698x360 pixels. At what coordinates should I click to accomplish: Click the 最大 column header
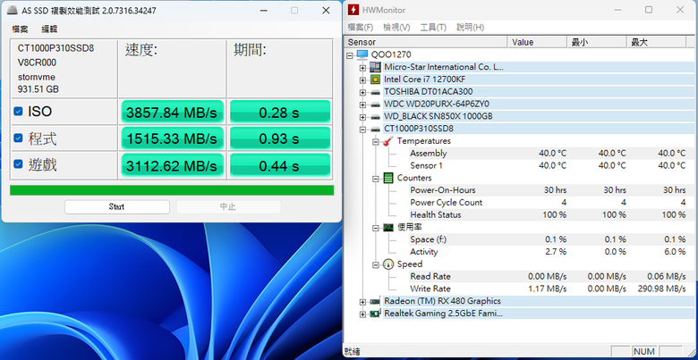(x=656, y=42)
